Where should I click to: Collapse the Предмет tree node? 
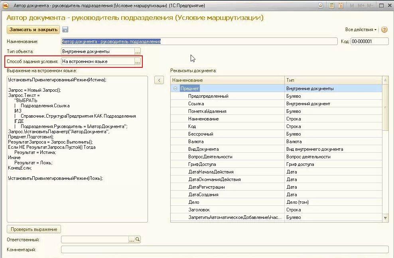click(175, 88)
